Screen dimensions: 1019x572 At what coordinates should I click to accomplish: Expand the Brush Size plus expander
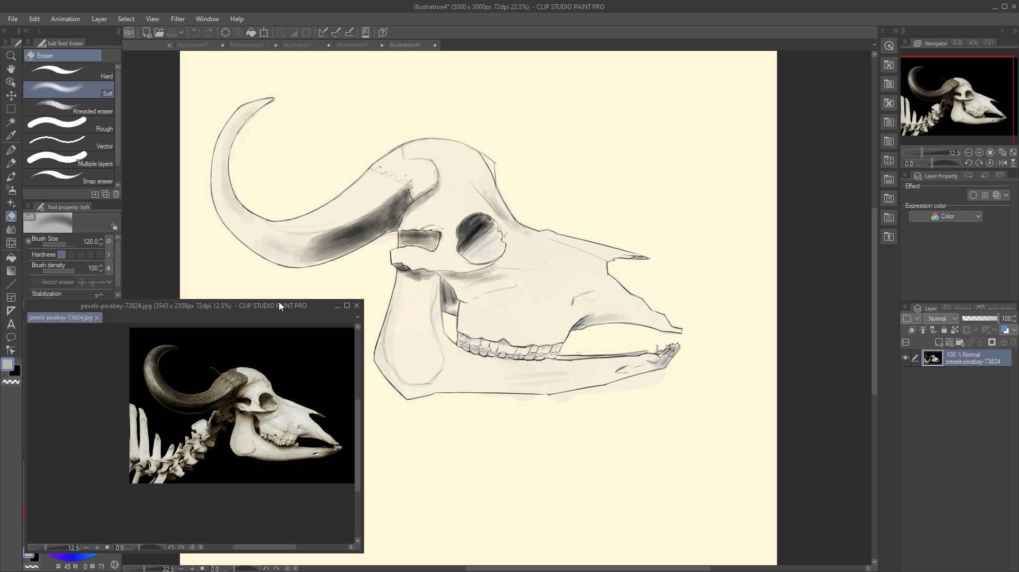(x=28, y=241)
